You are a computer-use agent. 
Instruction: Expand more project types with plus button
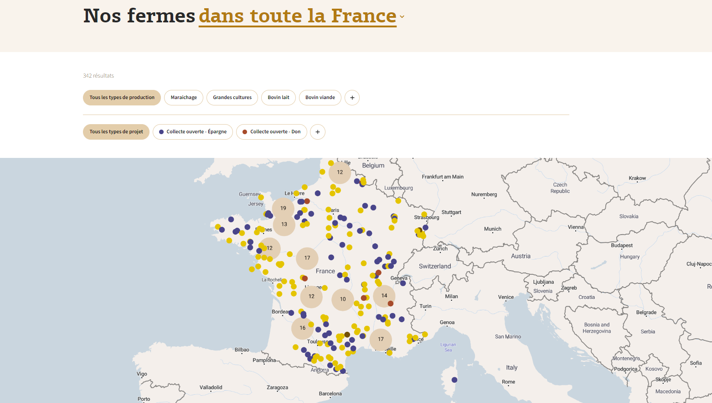[x=318, y=132]
